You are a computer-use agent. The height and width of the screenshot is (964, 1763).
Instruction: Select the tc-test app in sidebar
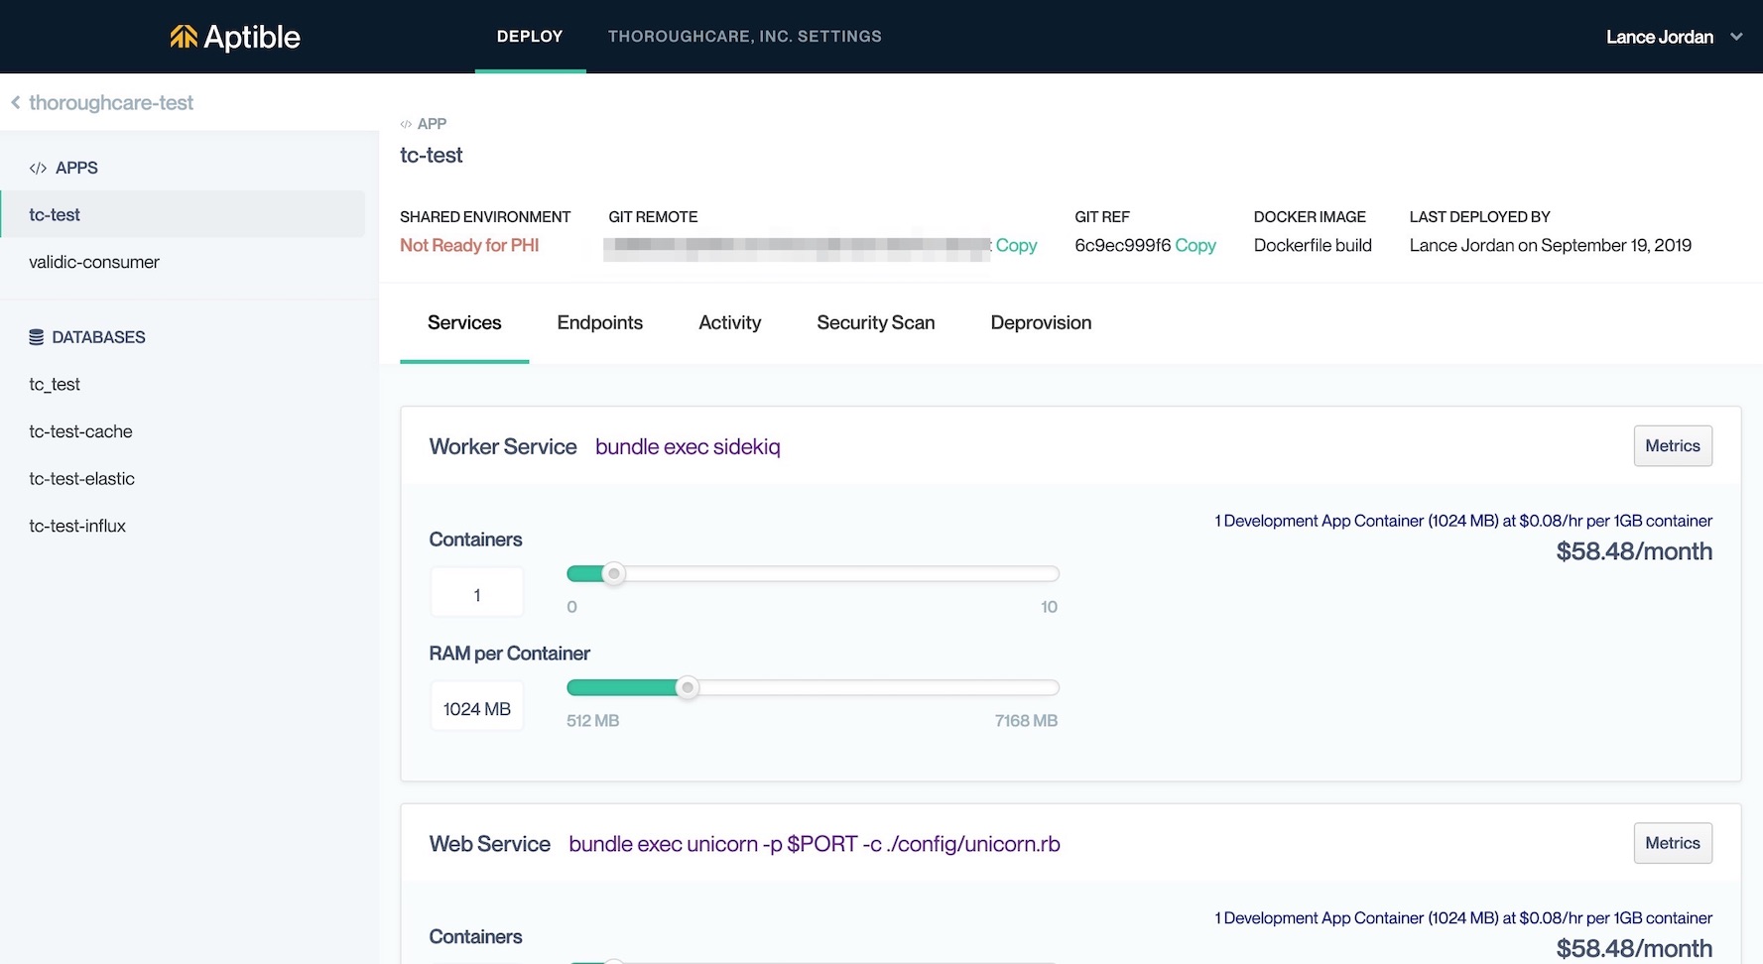(183, 214)
